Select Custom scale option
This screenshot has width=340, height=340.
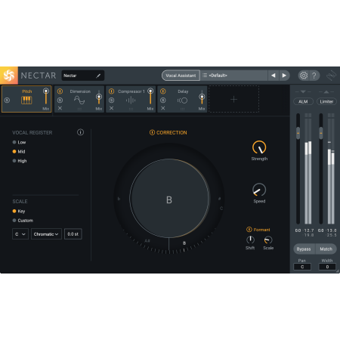(x=23, y=221)
